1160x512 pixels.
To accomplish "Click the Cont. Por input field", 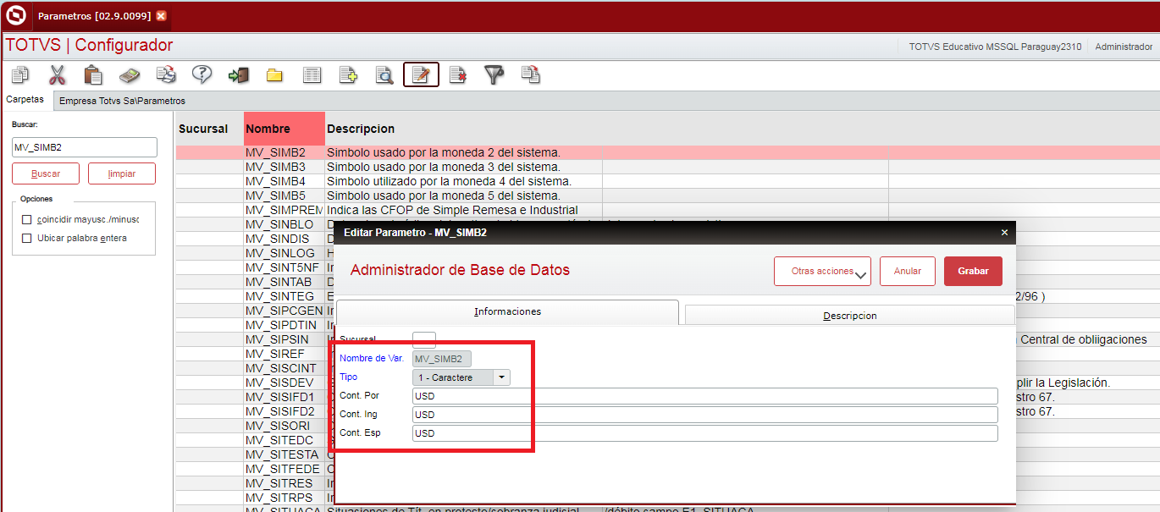I will click(705, 396).
